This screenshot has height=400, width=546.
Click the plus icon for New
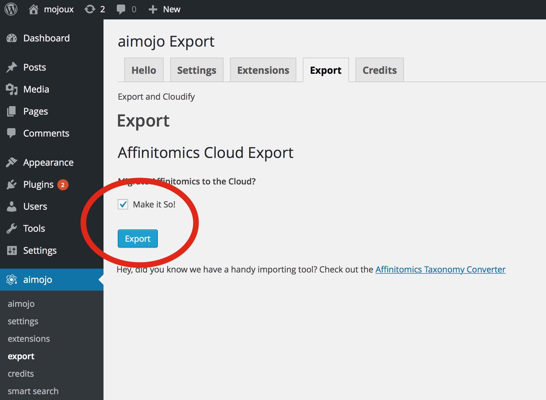point(153,9)
